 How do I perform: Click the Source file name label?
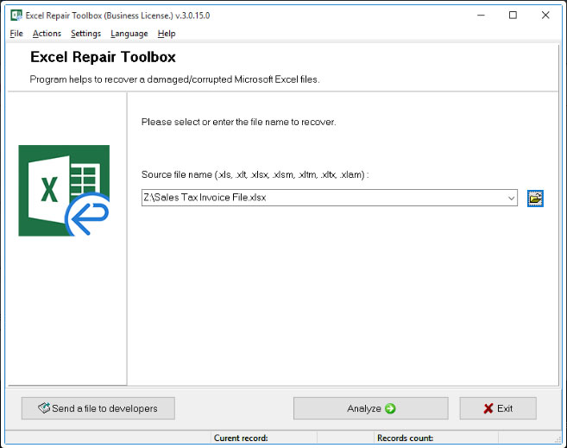255,174
